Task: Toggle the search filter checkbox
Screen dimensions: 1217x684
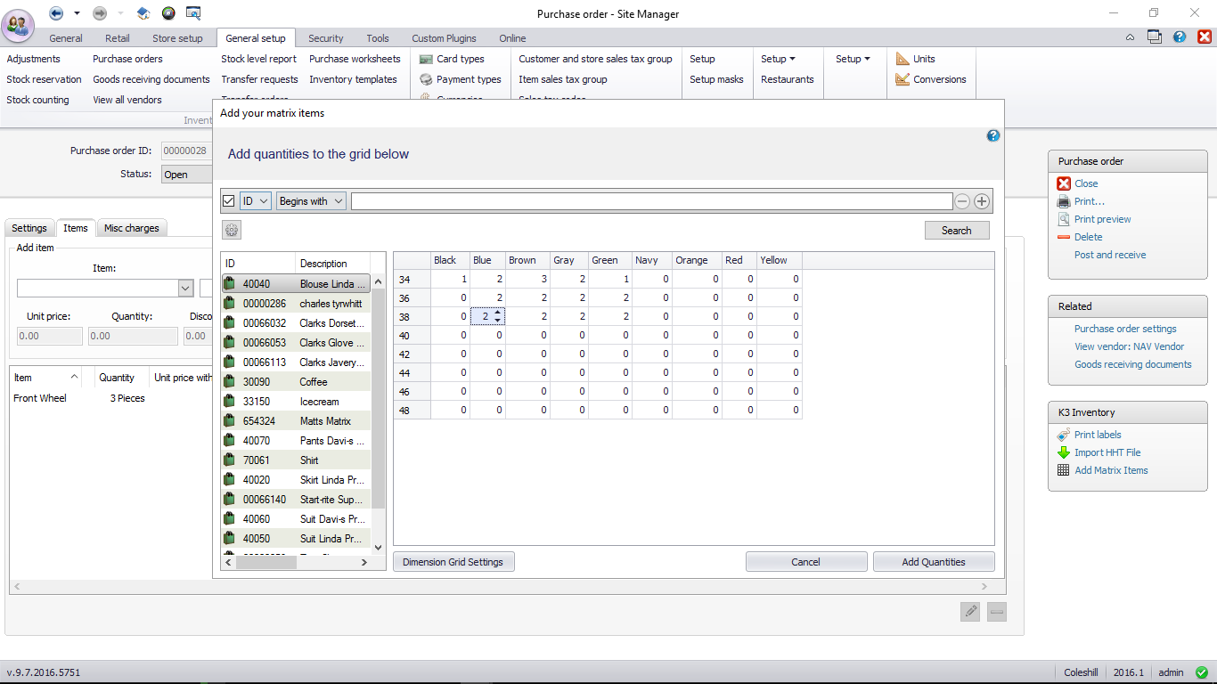Action: coord(229,201)
